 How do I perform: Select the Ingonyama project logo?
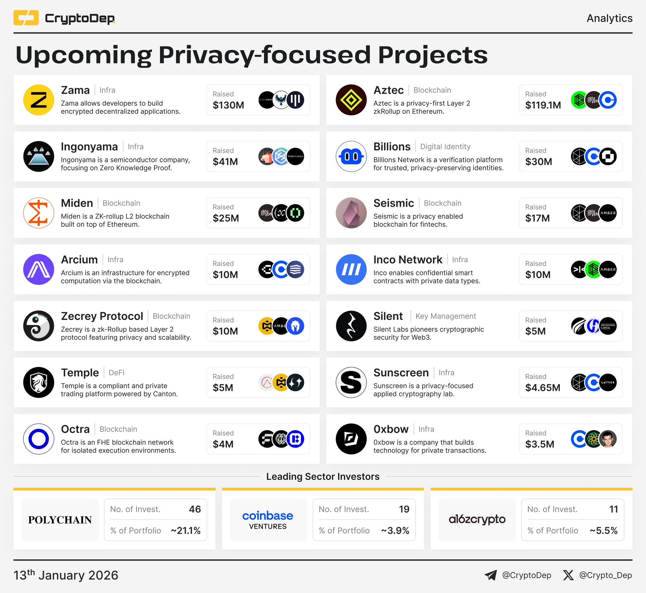38,156
